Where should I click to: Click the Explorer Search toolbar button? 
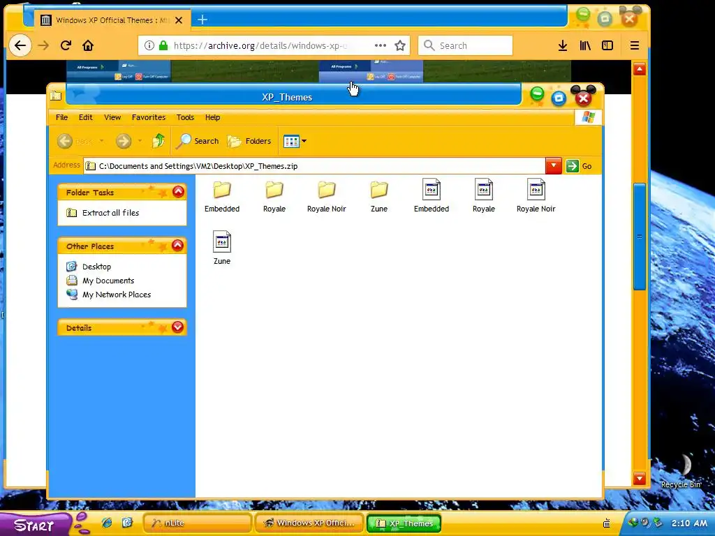click(198, 141)
